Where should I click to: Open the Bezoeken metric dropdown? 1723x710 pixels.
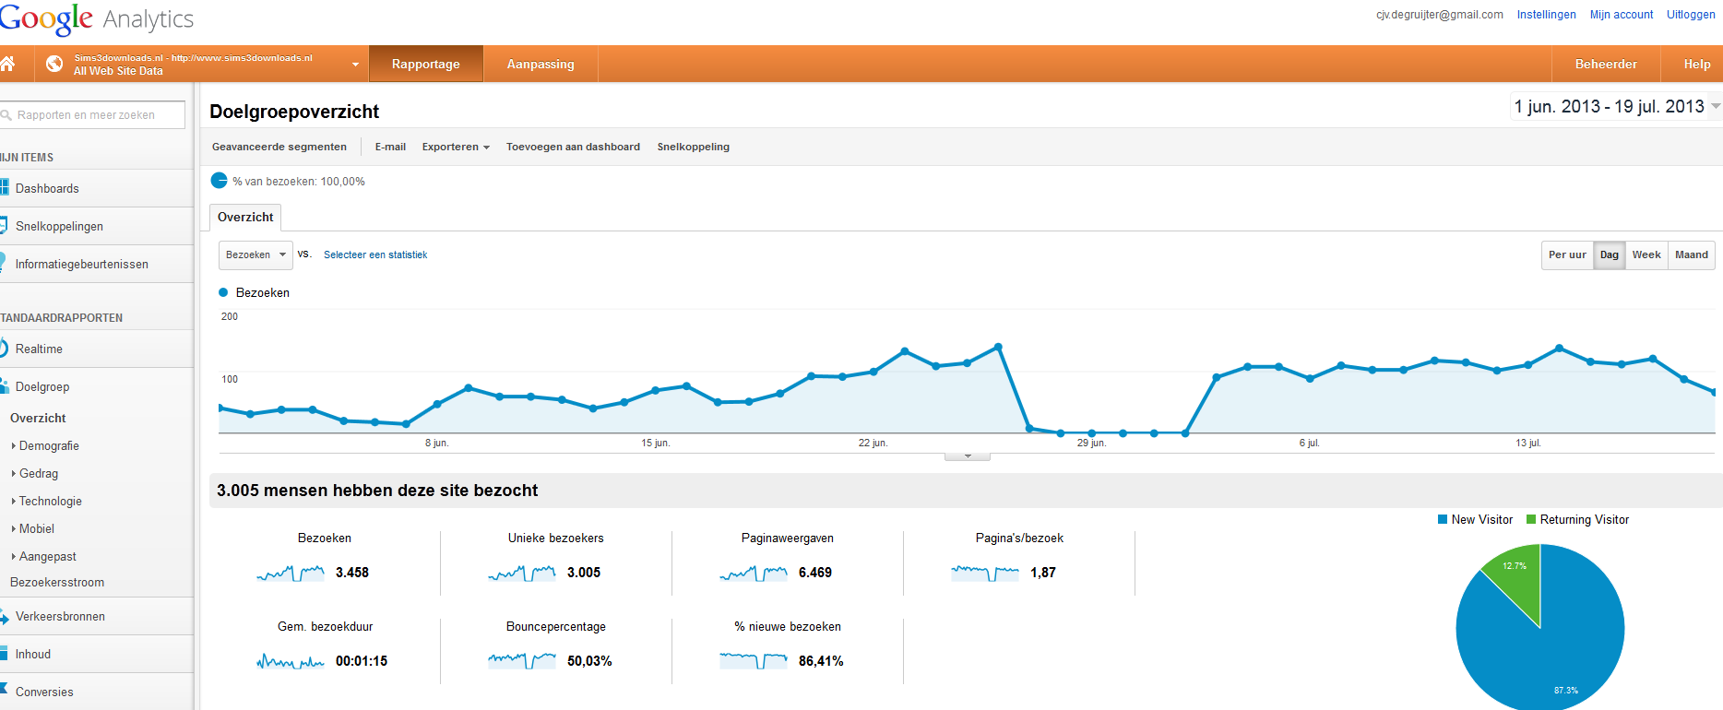(255, 254)
